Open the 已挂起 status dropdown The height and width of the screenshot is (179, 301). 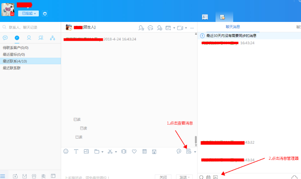click(x=28, y=13)
